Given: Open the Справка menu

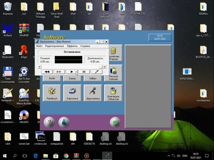Looking at the screenshot, I should tap(85, 46).
